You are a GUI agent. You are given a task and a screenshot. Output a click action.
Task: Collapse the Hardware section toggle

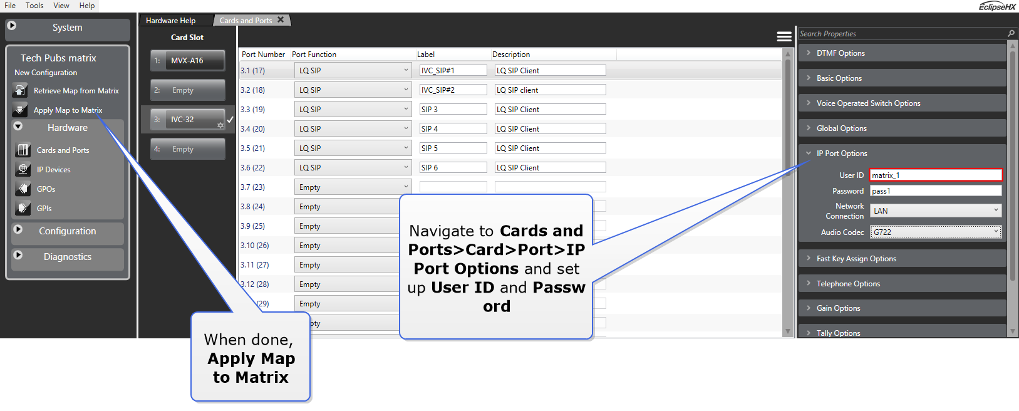[x=18, y=127]
